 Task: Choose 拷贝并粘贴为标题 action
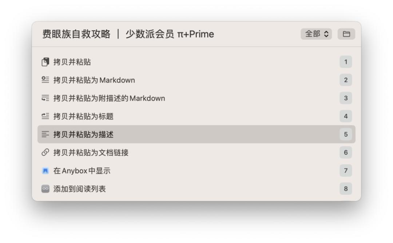point(196,116)
